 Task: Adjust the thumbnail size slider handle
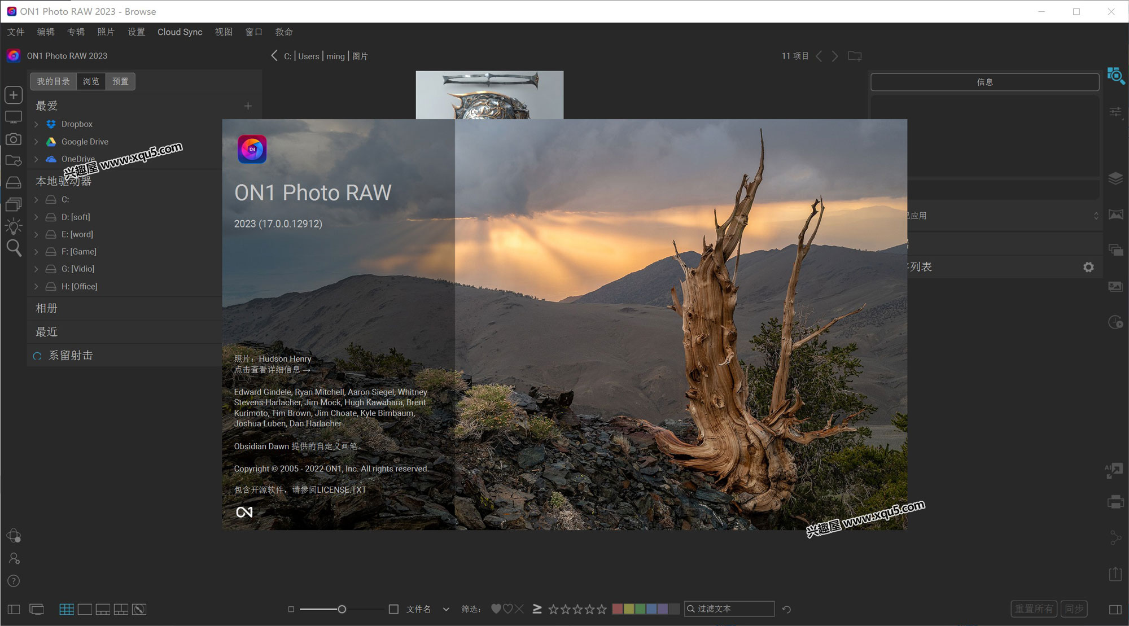click(342, 609)
